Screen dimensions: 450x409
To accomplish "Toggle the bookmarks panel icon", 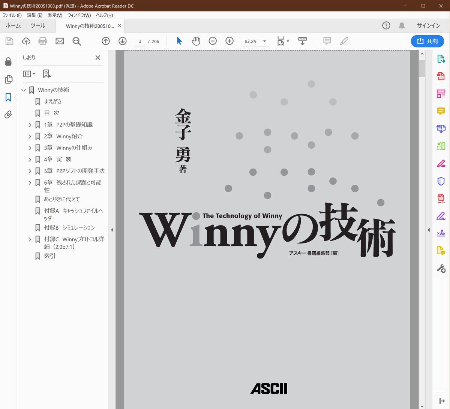I will coord(8,97).
